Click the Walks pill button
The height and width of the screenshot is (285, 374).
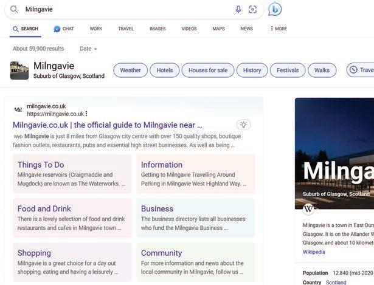[x=322, y=70]
